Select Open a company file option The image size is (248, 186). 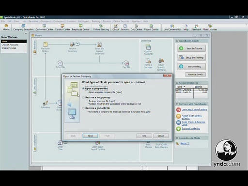83,89
